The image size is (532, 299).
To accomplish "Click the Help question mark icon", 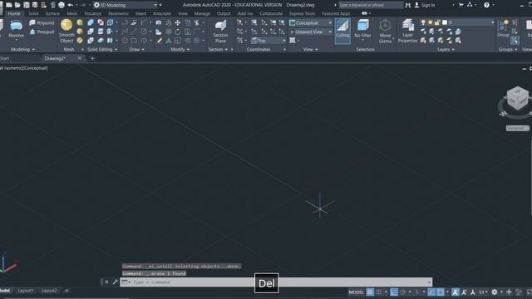I will click(x=486, y=5).
